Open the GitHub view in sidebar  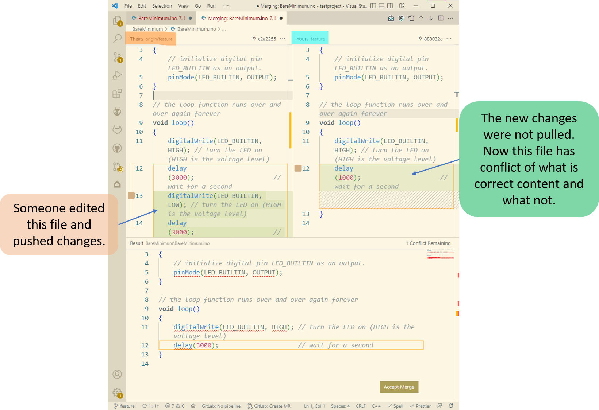[x=117, y=148]
